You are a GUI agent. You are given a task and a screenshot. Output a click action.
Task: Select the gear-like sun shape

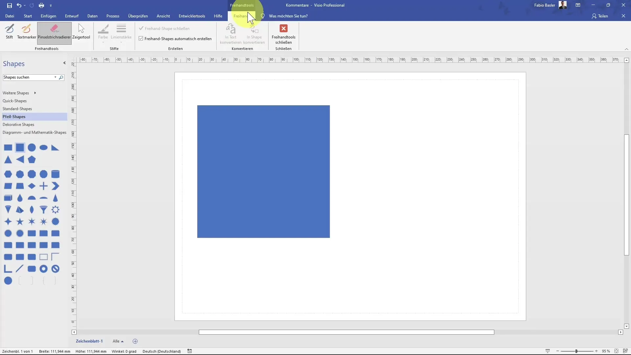click(x=56, y=210)
